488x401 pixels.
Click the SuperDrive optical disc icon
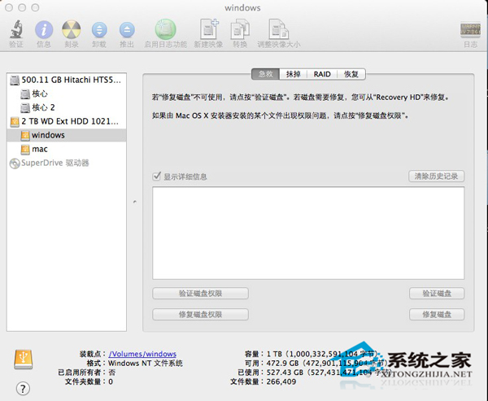(15, 163)
